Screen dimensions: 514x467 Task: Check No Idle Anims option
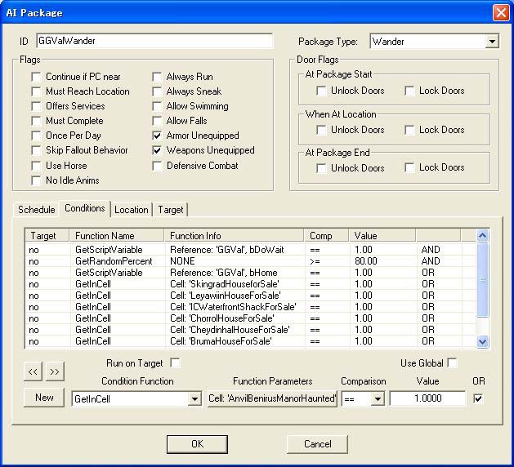pos(36,180)
